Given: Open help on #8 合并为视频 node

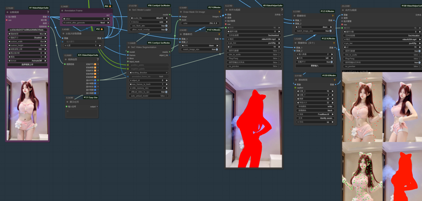Looking at the screenshot, I should pos(281,10).
